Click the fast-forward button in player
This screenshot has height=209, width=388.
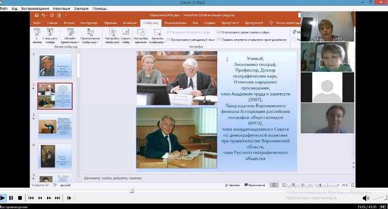click(49, 198)
